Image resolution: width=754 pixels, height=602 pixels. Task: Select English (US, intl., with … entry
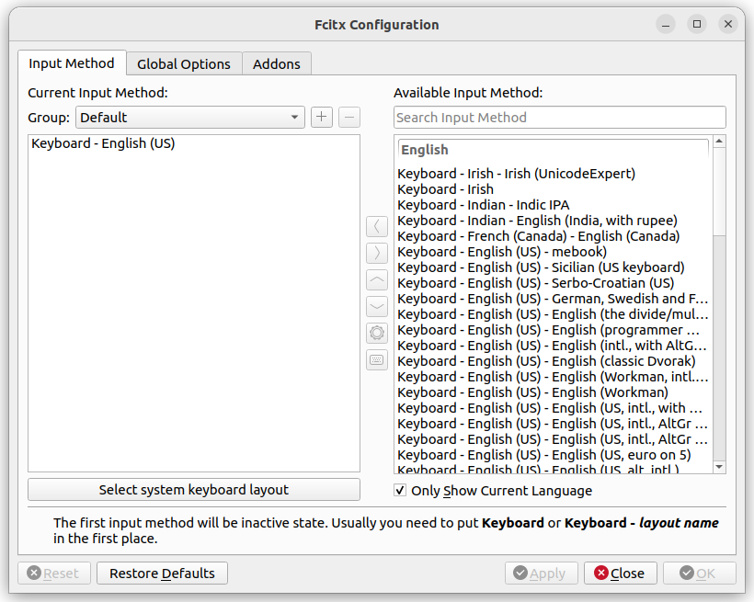click(554, 408)
